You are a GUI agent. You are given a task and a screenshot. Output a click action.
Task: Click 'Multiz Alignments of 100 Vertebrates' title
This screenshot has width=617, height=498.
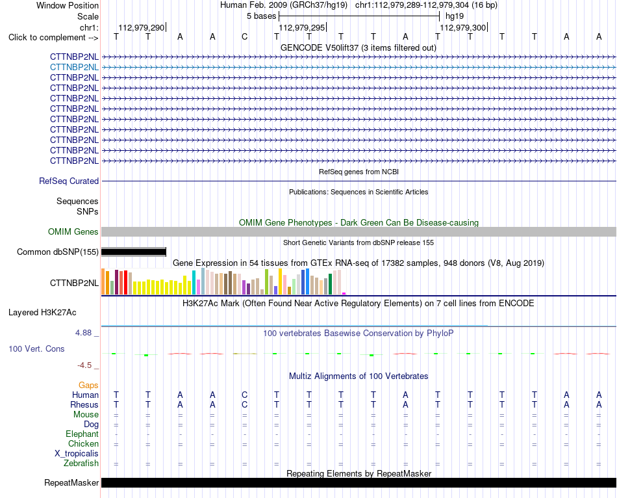[x=359, y=376]
